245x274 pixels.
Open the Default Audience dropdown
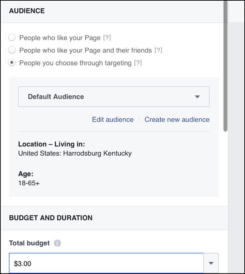114,97
